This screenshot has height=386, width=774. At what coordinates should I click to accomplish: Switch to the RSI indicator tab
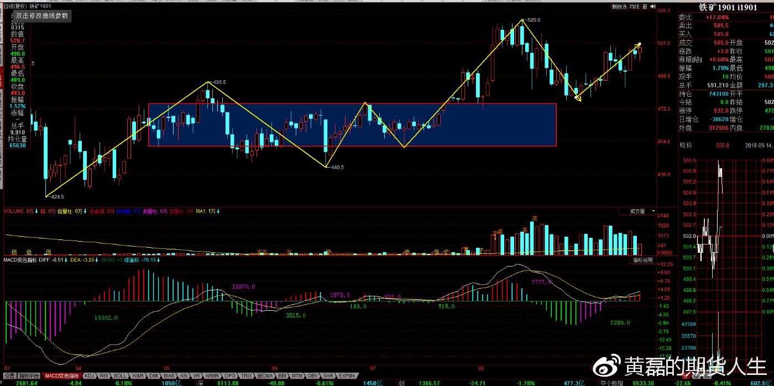[x=104, y=376]
